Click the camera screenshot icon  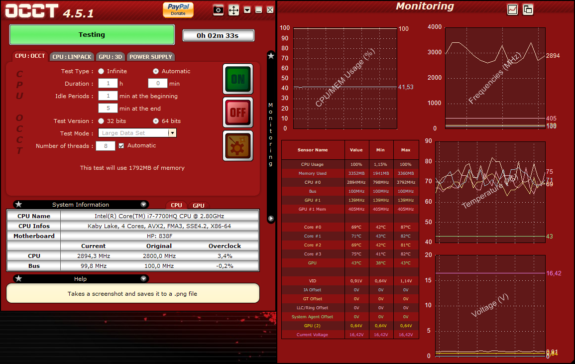click(x=218, y=10)
